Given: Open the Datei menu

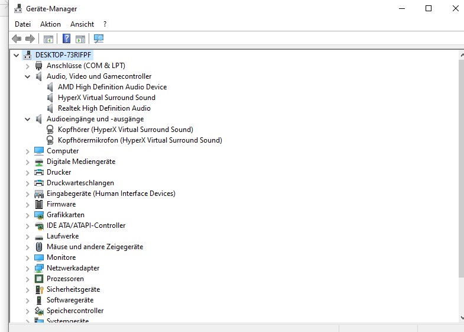Looking at the screenshot, I should 23,24.
